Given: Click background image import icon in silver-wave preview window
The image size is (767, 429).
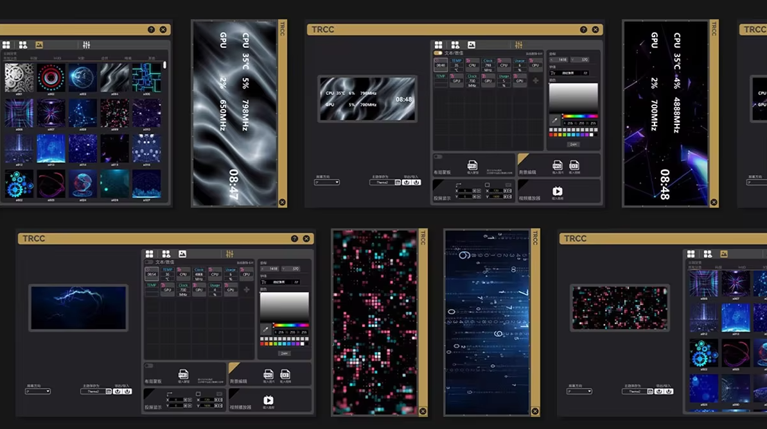Looking at the screenshot, I should click(557, 165).
